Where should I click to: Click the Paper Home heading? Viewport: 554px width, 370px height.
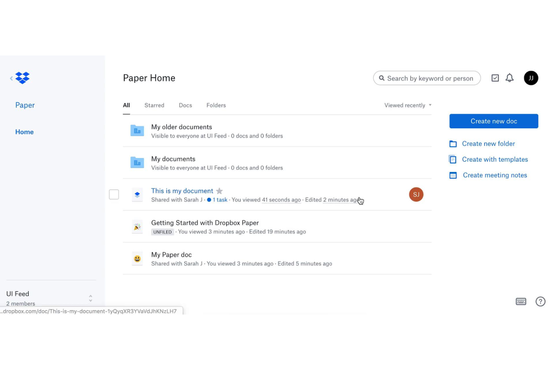[149, 78]
